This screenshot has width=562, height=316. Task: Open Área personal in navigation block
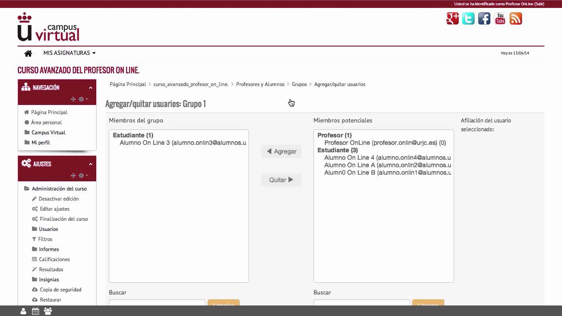(47, 122)
